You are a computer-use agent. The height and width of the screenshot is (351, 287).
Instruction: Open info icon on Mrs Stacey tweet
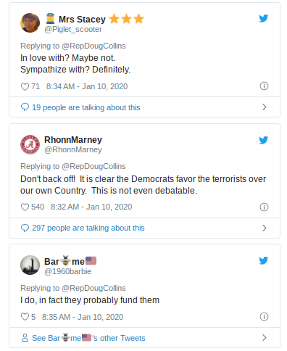(264, 86)
